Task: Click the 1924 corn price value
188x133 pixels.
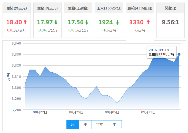Action: coord(106,22)
